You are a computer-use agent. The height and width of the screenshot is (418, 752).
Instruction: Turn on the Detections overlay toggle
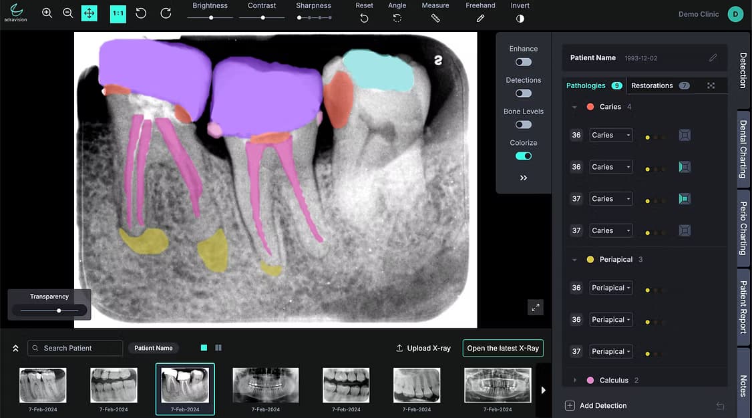pos(523,93)
